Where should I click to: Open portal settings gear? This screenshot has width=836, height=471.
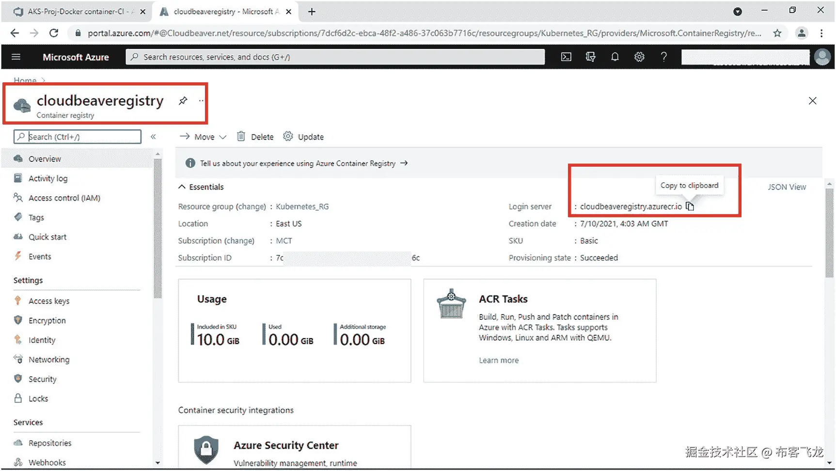639,57
